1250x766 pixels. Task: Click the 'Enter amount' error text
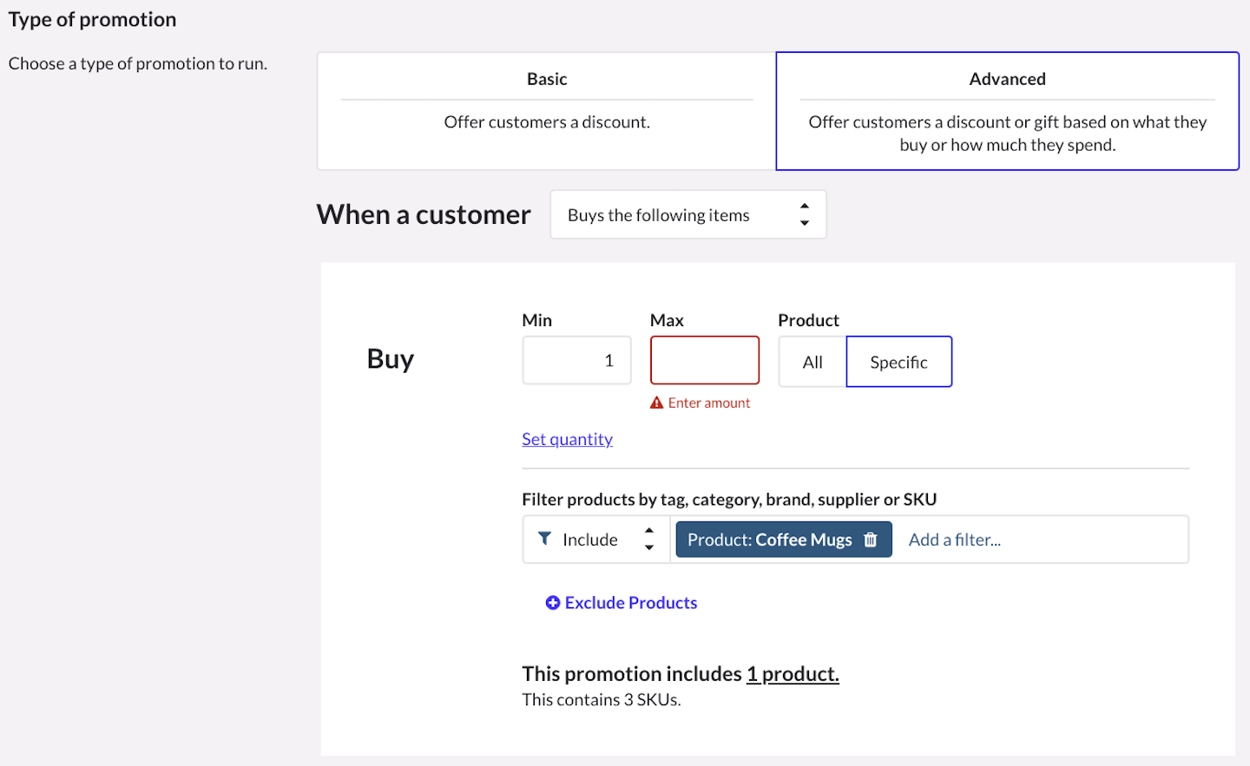coord(709,403)
